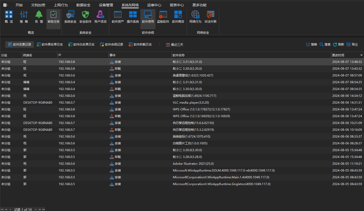Viewport: 364px width, 211px height.
Task: Select 系统&网络 tab
Action: pos(130,5)
